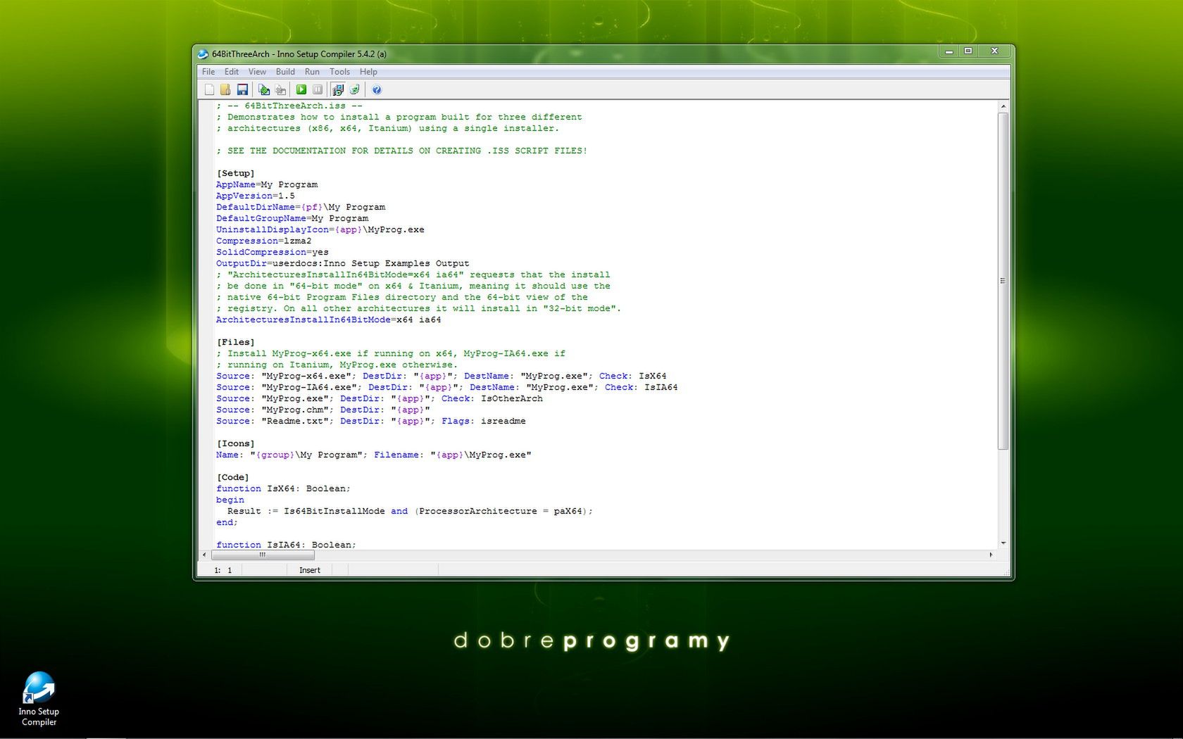Screen dimensions: 1183x739
Task: Close the Inno Setup Compiler window
Action: pos(995,51)
